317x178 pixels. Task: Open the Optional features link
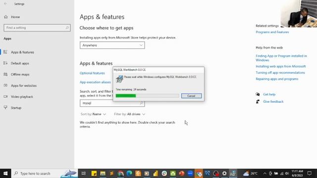(x=92, y=73)
